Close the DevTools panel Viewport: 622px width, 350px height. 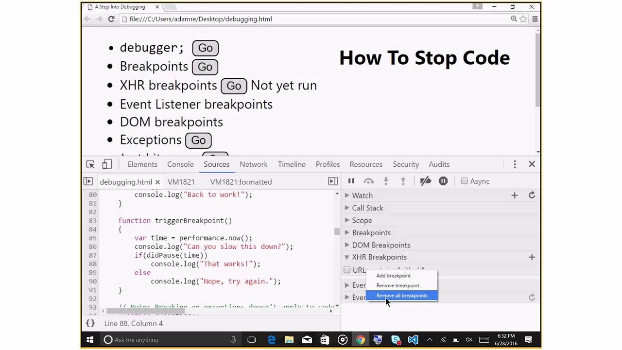[532, 164]
